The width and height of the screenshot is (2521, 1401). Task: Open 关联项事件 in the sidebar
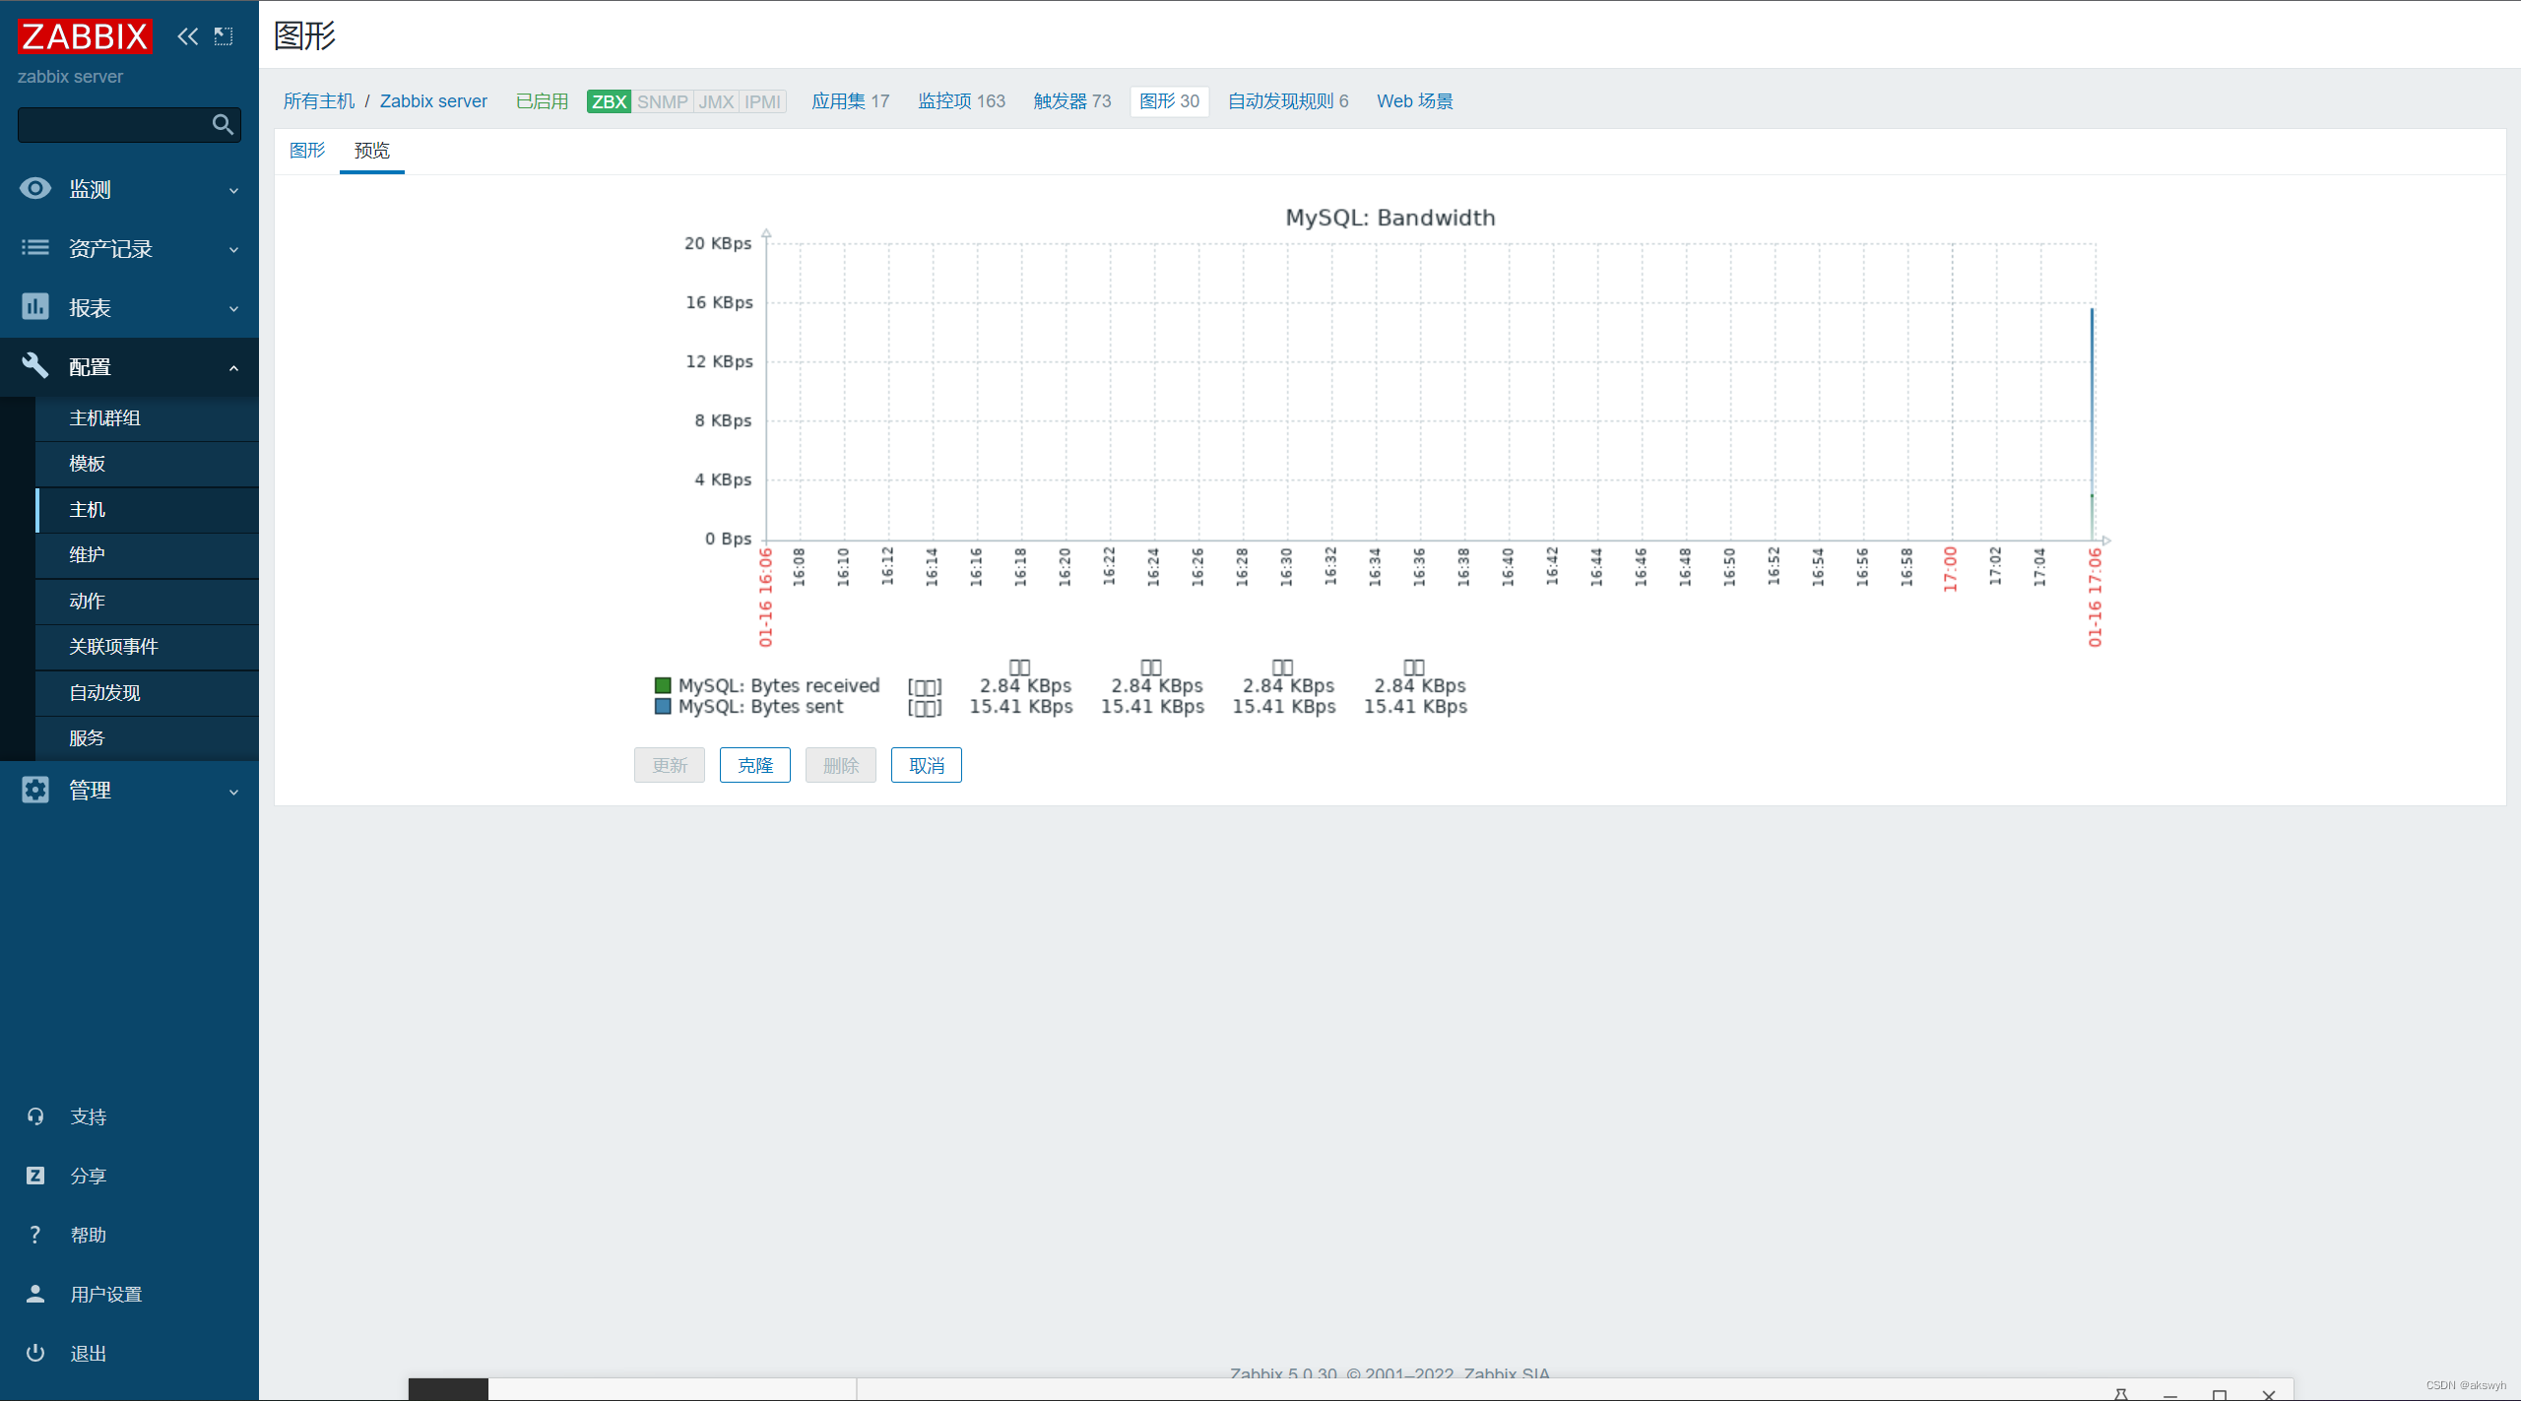[148, 647]
